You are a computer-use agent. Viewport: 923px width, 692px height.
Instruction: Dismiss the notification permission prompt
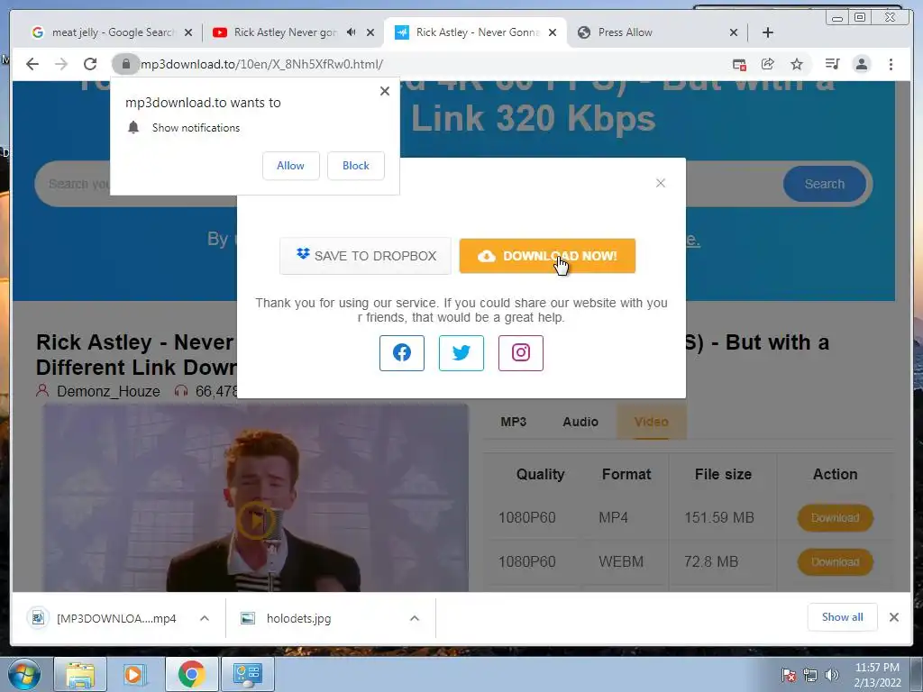pos(384,91)
